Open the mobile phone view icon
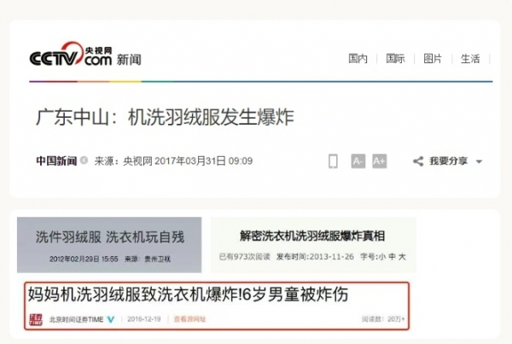 click(x=333, y=161)
